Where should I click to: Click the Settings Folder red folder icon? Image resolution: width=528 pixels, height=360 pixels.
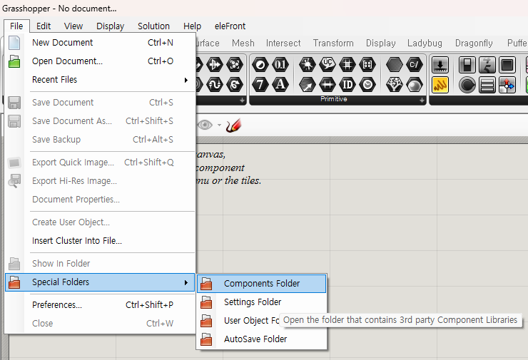tap(206, 302)
